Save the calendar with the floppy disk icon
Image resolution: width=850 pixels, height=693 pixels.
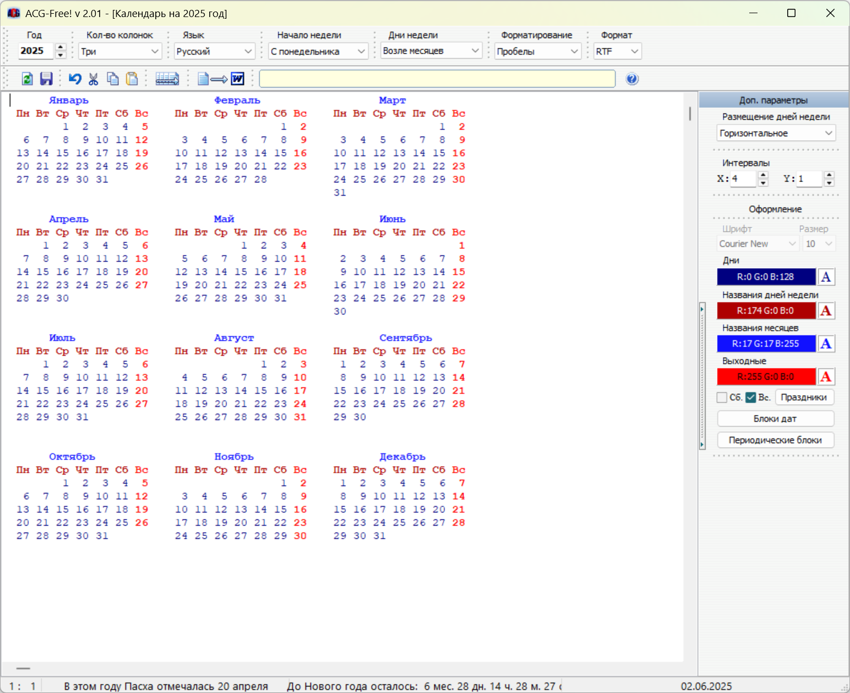coord(46,79)
